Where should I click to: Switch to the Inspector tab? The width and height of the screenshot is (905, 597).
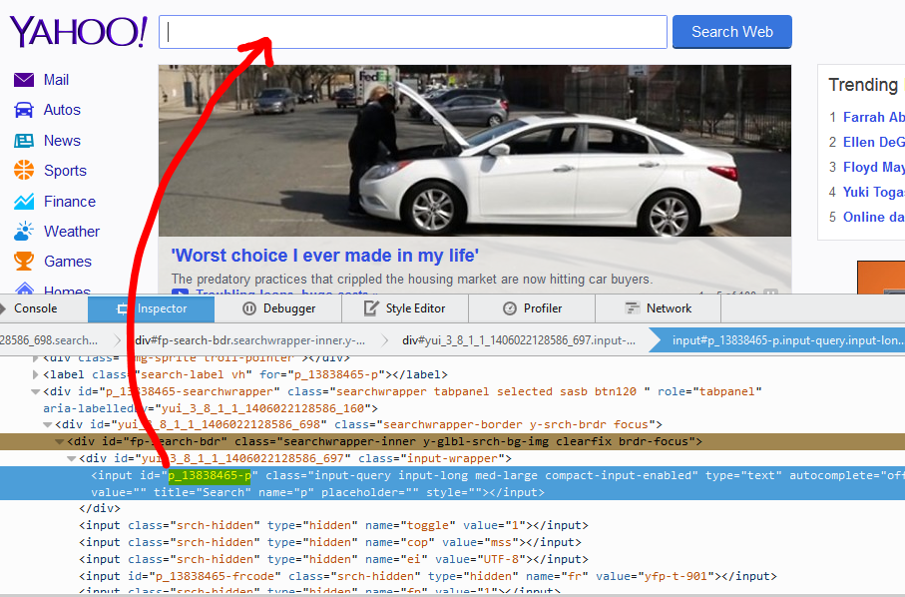152,308
